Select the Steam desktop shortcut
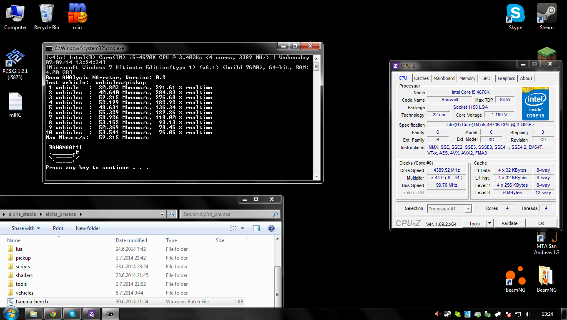Image resolution: width=567 pixels, height=320 pixels. (547, 17)
